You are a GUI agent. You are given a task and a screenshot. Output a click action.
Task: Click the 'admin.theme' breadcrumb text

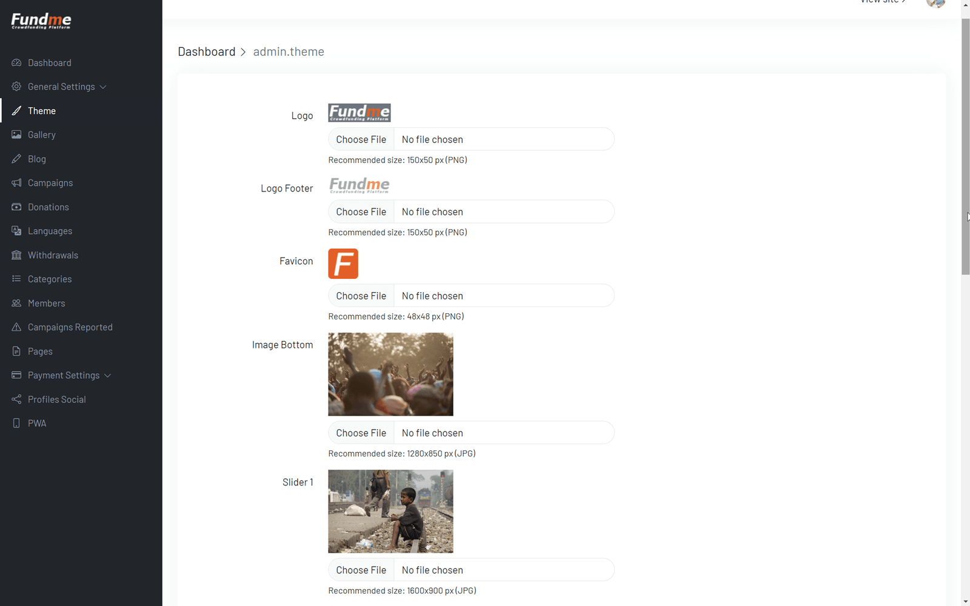[x=289, y=52]
